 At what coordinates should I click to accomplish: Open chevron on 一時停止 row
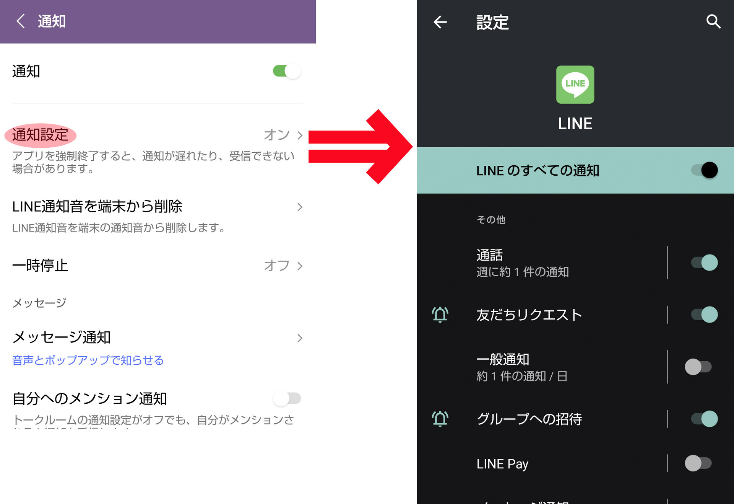pos(300,266)
